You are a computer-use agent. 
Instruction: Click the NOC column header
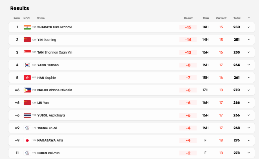(x=26, y=18)
